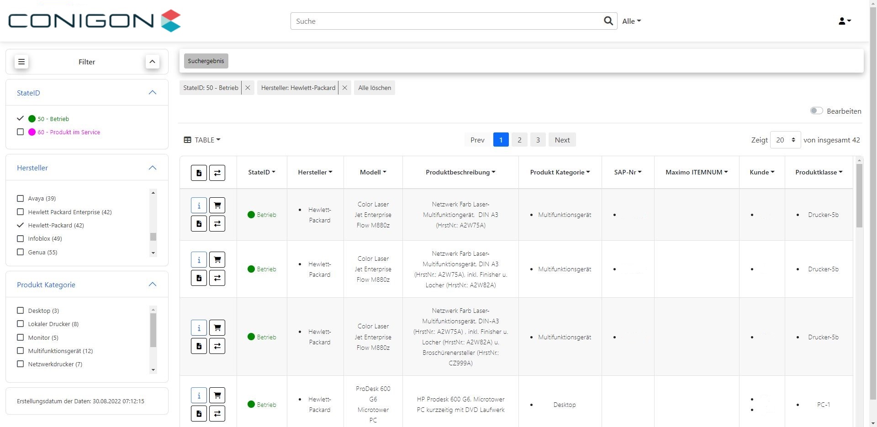Remove Hersteller: Hewlett-Packard filter chip
Screen dimensions: 877x427
(345, 88)
